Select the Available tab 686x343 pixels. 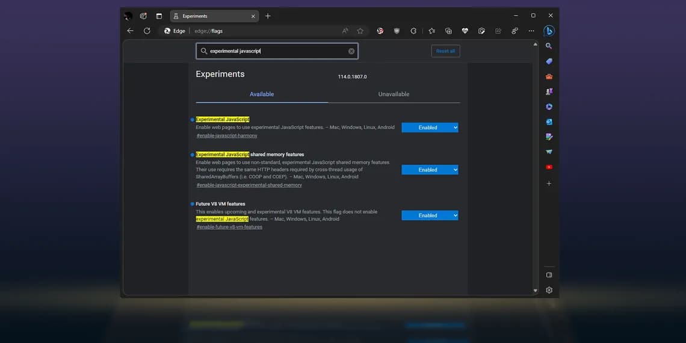click(x=262, y=94)
